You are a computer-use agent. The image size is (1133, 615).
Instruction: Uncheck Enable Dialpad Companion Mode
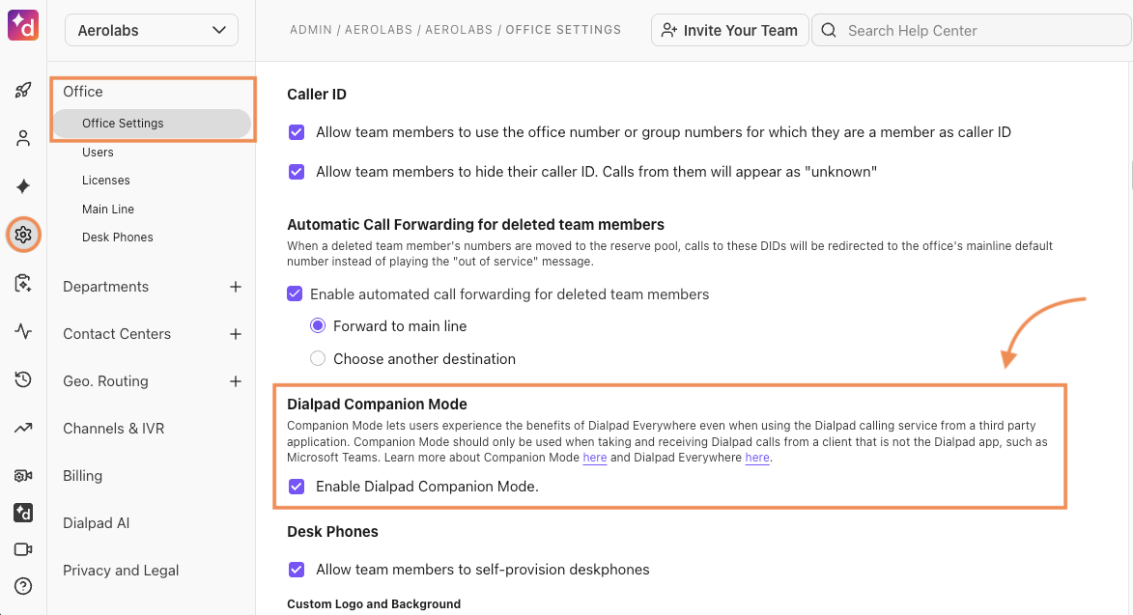click(x=297, y=487)
